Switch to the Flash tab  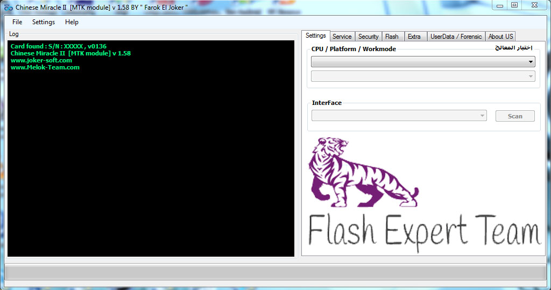point(392,37)
